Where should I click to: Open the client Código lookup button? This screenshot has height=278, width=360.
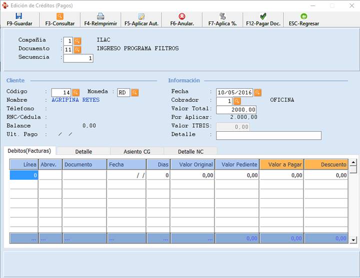tap(76, 92)
